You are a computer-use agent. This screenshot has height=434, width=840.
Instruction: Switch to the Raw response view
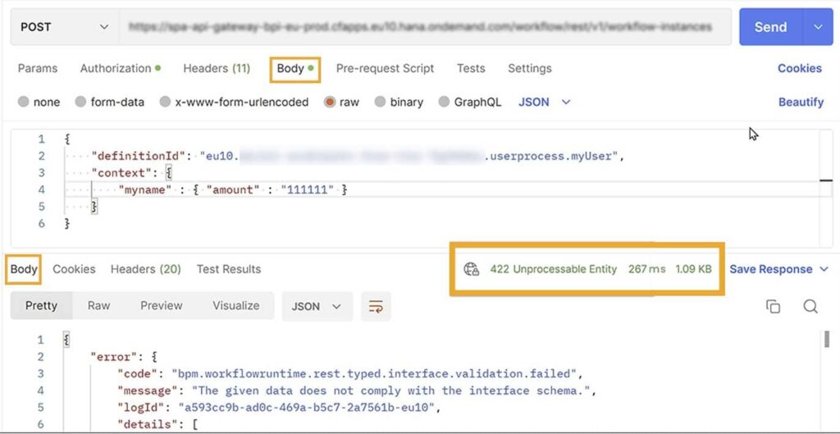98,305
